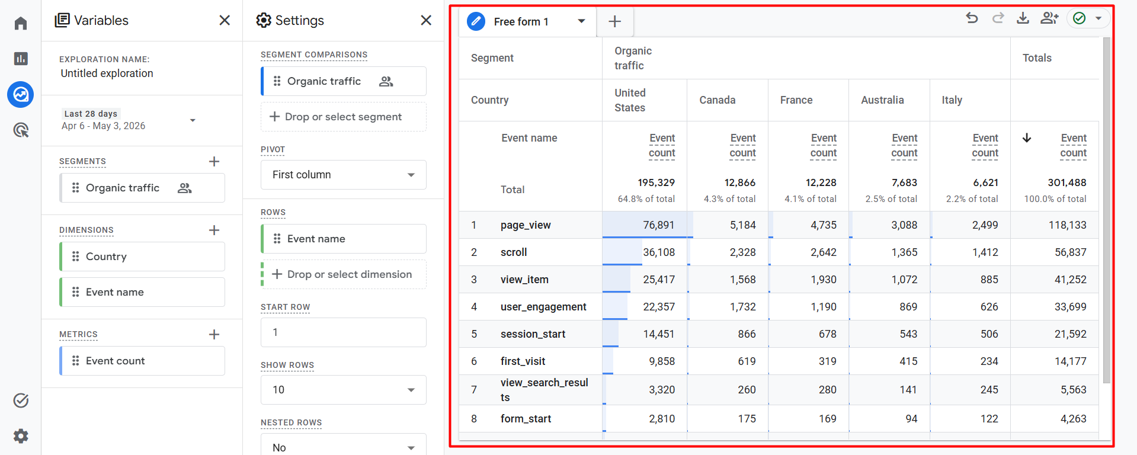Screen dimensions: 1137x455
Task: Click users icon on Variables Organic traffic
Action: pos(185,188)
